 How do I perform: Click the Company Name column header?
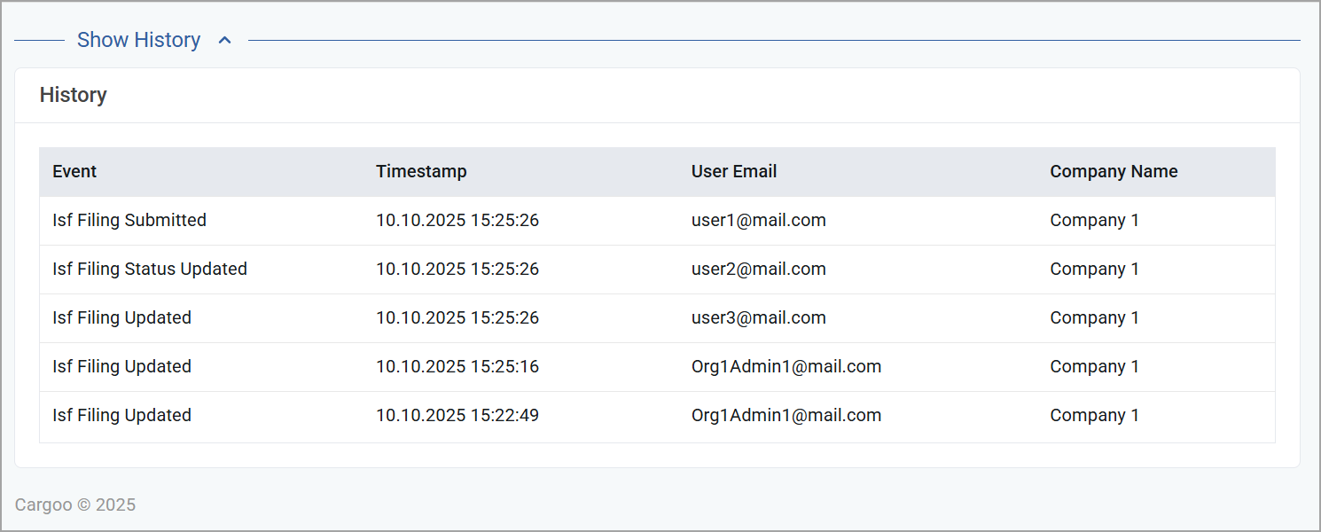pos(1114,171)
